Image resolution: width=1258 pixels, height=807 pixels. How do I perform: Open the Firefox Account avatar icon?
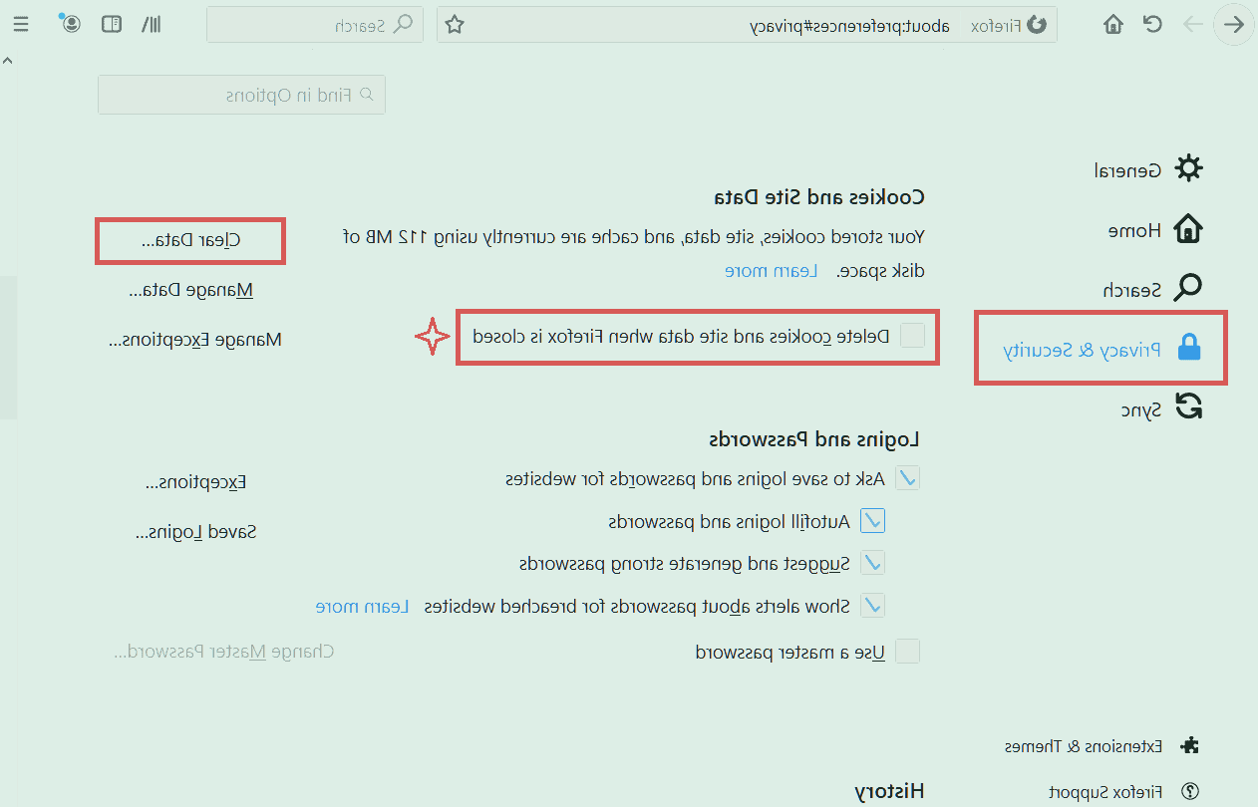tap(71, 24)
